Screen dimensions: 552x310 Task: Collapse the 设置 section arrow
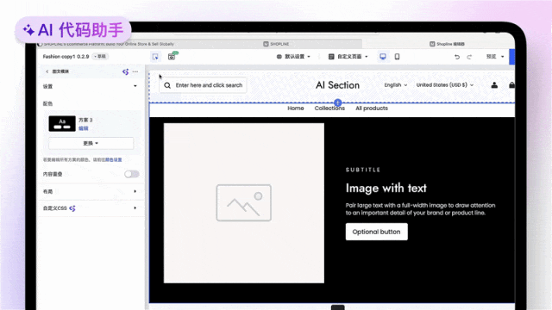pos(135,86)
